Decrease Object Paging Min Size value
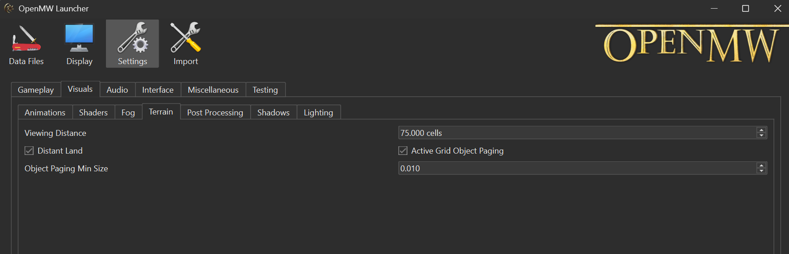Screen dimensions: 789x254 pos(761,171)
